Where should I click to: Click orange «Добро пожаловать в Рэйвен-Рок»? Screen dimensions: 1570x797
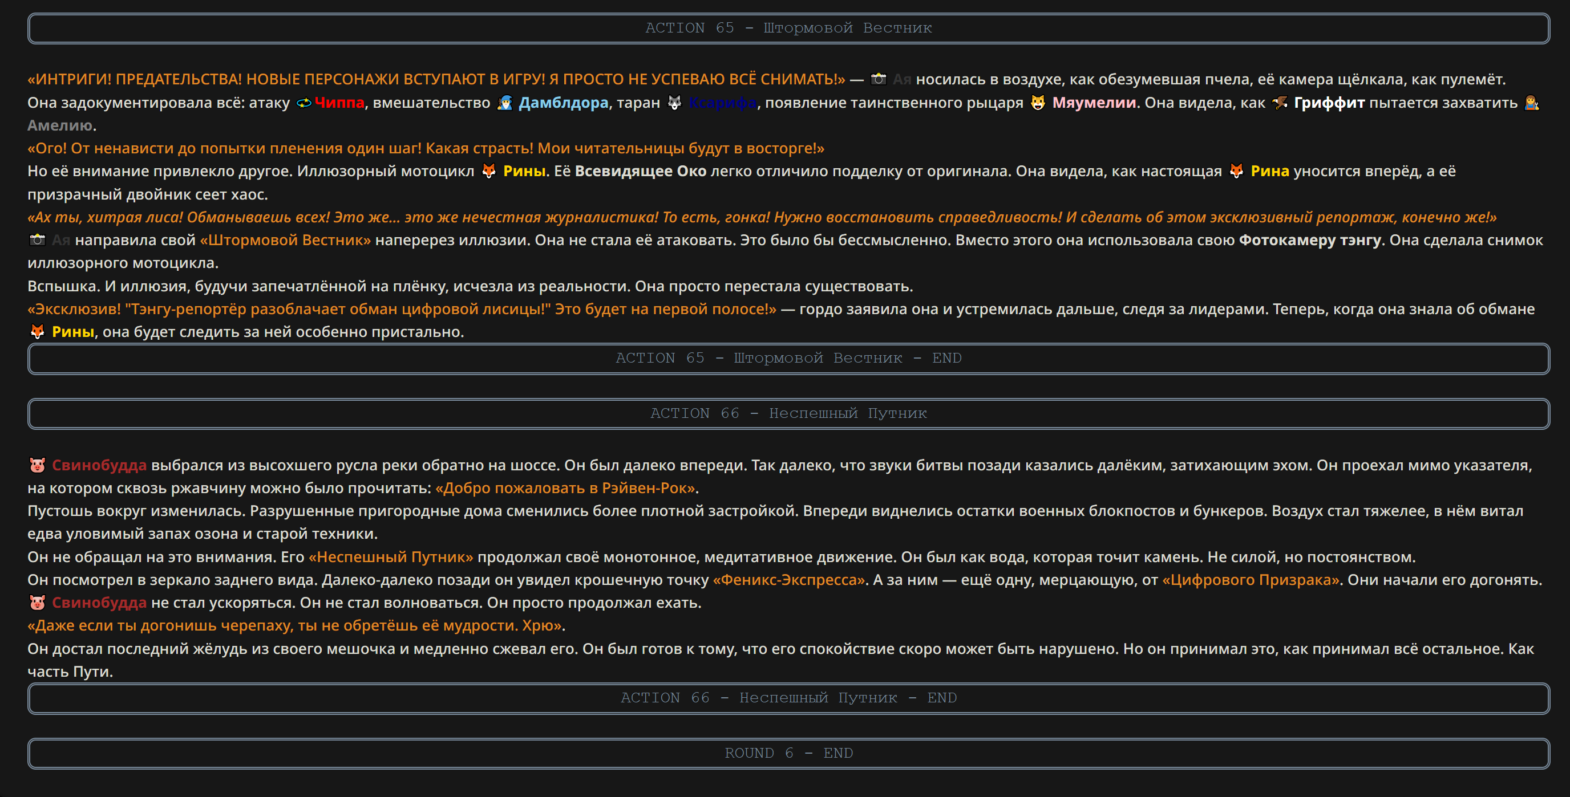point(565,489)
